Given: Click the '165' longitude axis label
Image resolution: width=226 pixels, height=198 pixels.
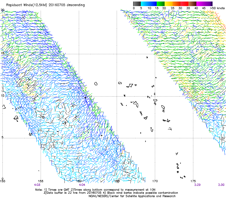Looking at the screenshot, I should tap(117, 181).
